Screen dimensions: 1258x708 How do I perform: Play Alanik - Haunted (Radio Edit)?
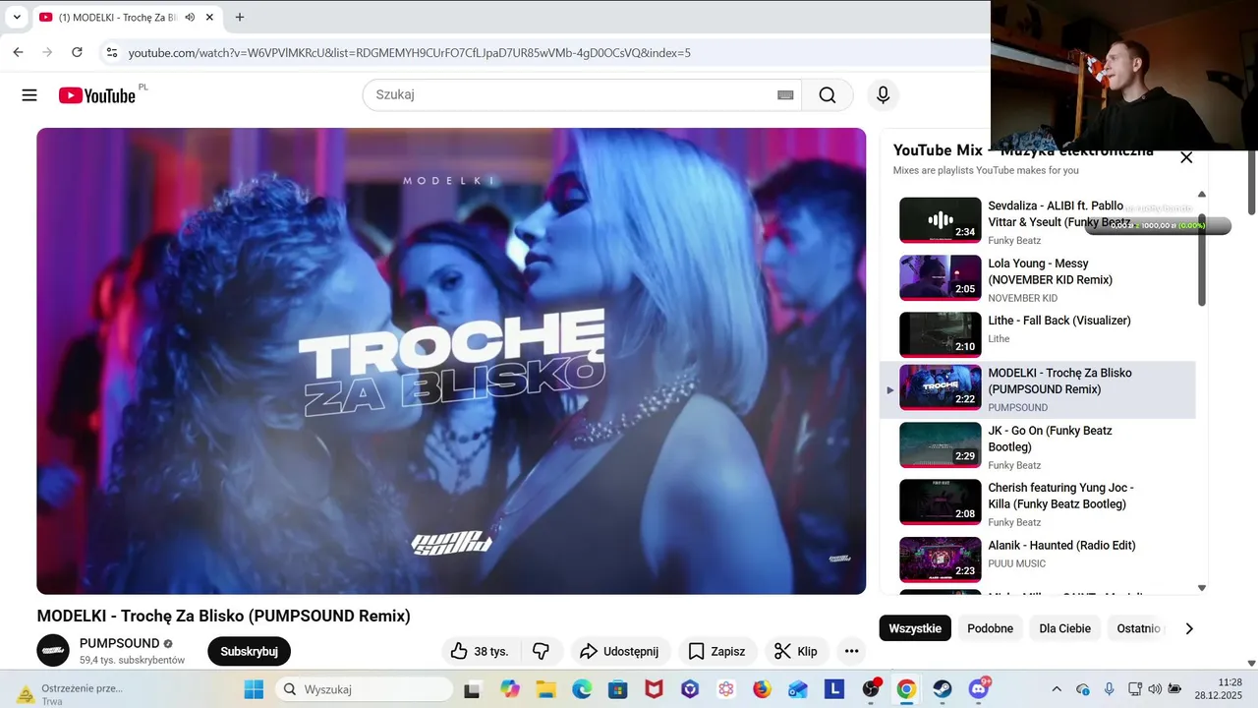pyautogui.click(x=1037, y=560)
